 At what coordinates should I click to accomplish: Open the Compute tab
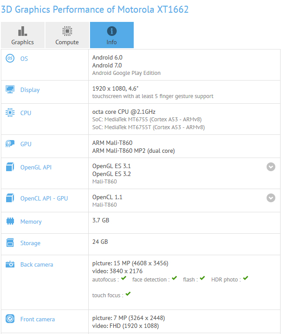tap(67, 35)
